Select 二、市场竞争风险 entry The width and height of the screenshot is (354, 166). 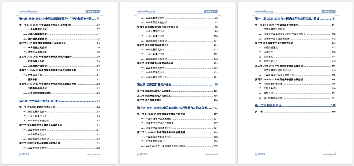tap(297, 88)
